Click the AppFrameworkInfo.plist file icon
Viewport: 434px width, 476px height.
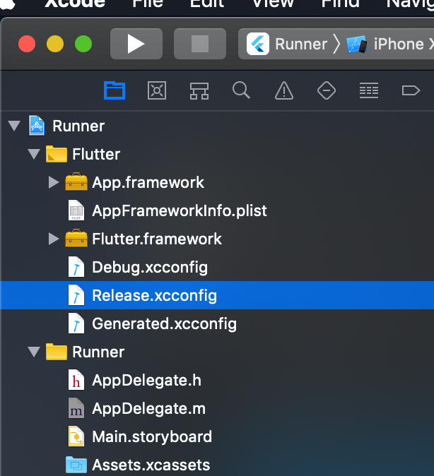point(76,210)
